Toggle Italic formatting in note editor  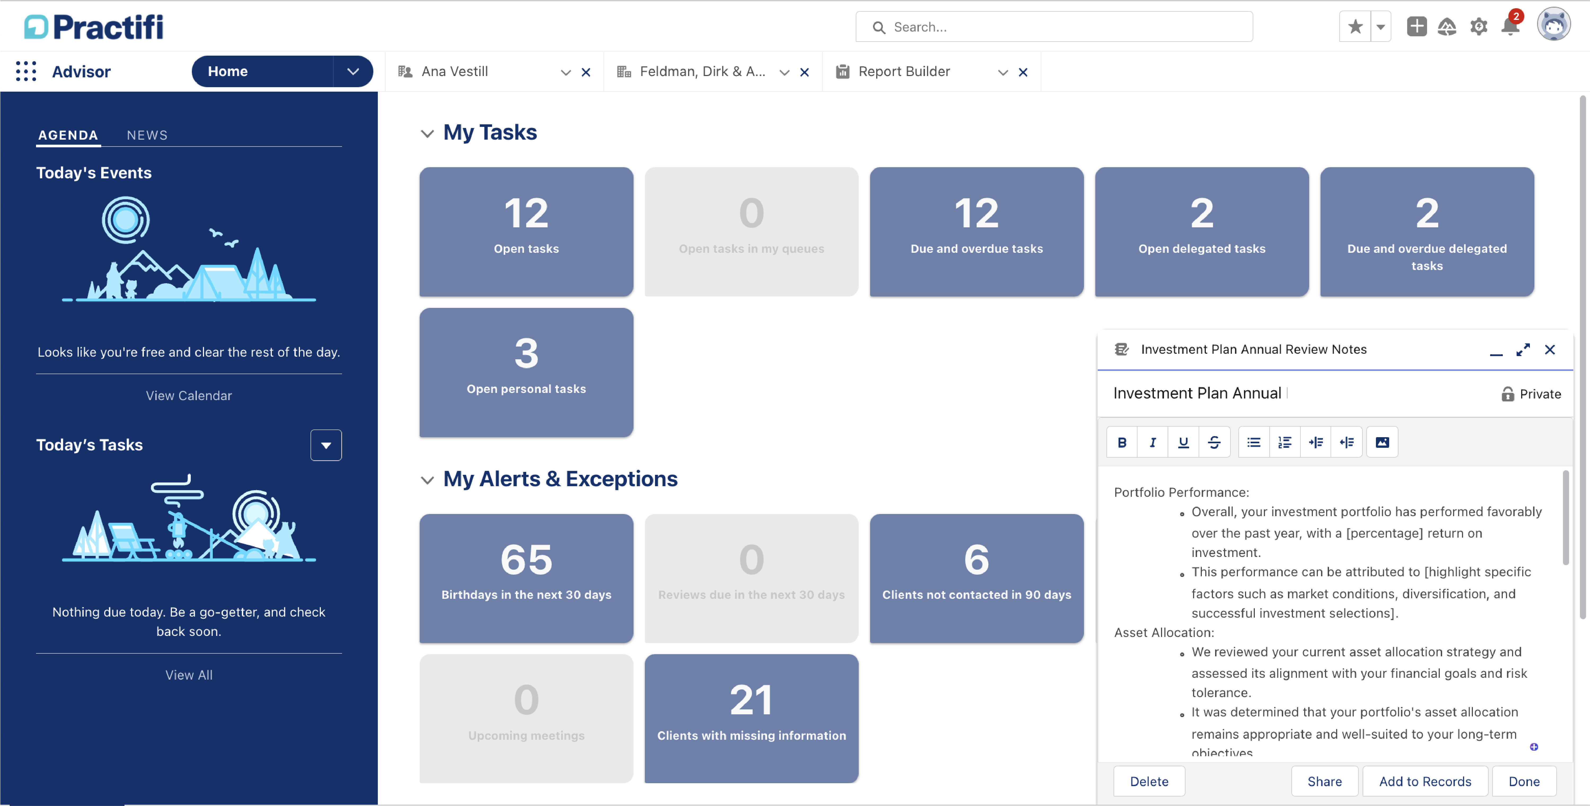point(1152,442)
